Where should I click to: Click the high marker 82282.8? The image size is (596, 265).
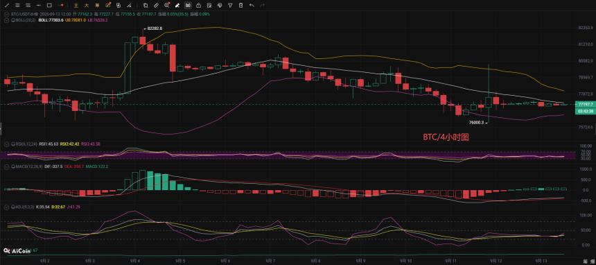point(154,28)
